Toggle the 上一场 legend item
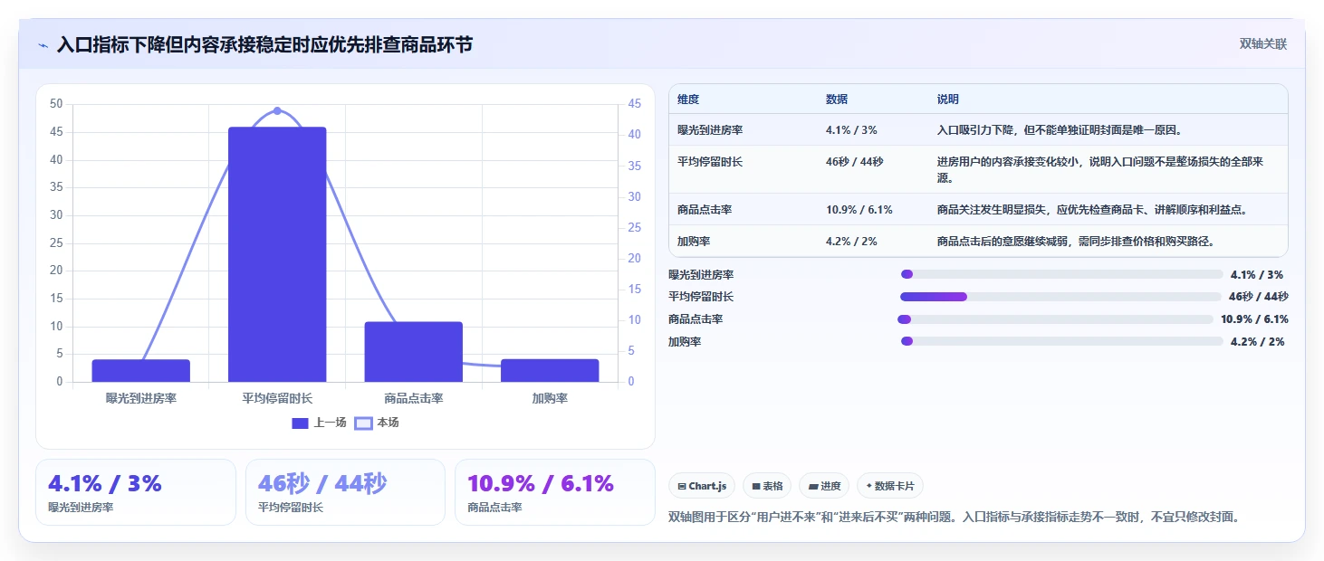Screen dimensions: 1324x561 coord(319,423)
